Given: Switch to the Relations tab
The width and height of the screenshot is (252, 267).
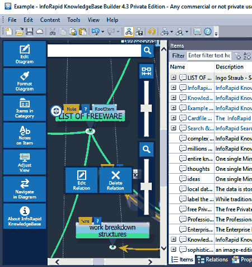Looking at the screenshot, I should tap(213, 260).
